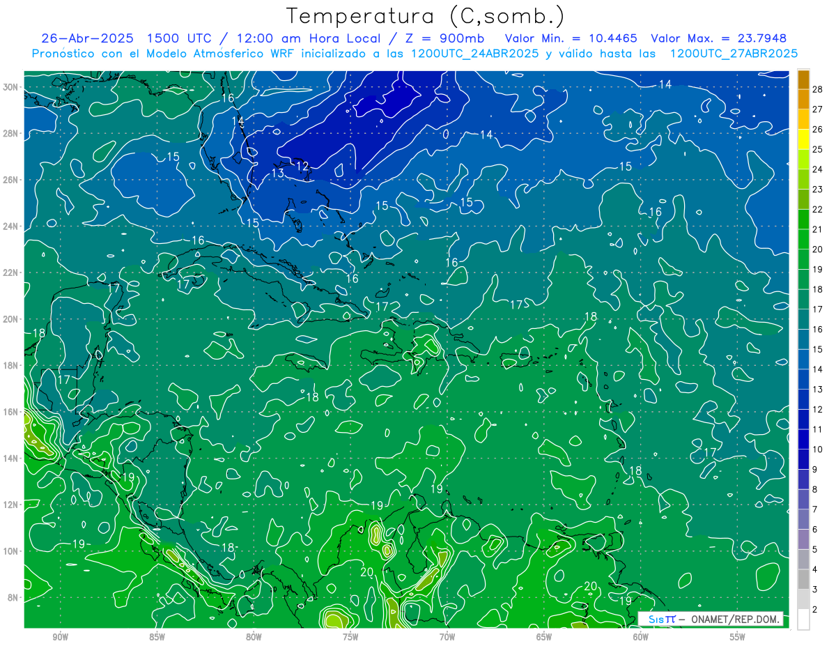
Task: Click the colorbar legend label 10
Action: (x=818, y=449)
